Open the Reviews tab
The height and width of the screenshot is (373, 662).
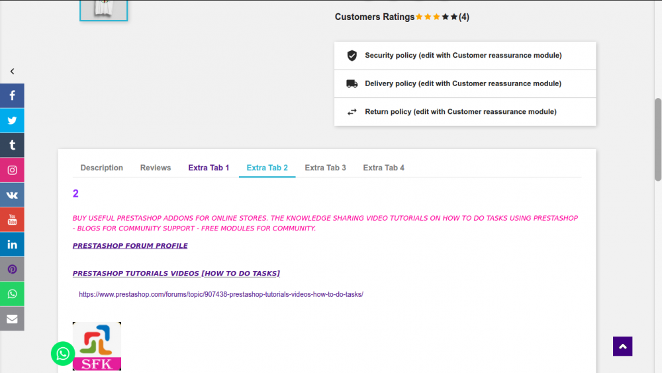pyautogui.click(x=156, y=168)
